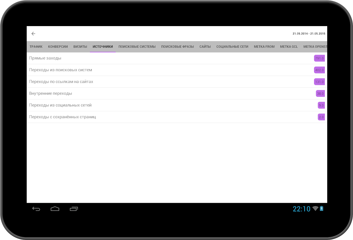Go to the Поисковые системы tab
353x240 pixels.
pyautogui.click(x=137, y=46)
